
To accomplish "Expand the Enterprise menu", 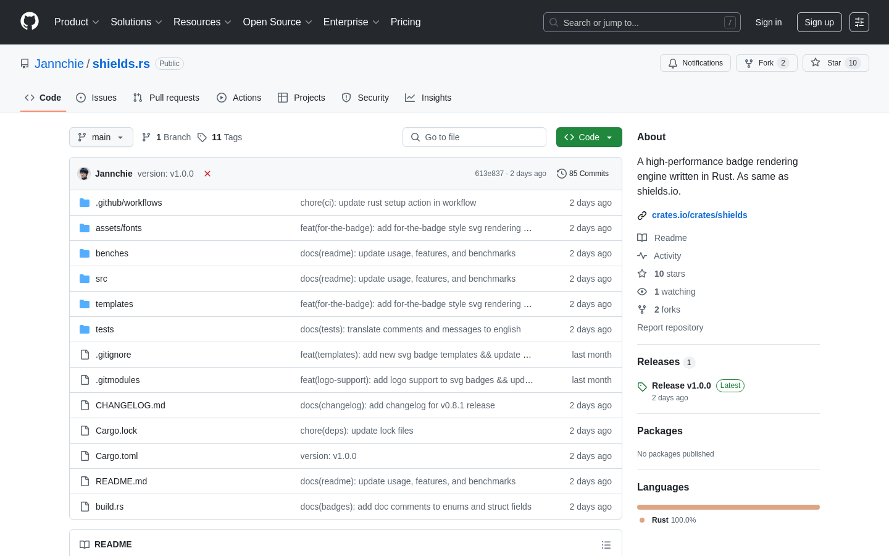I will (351, 22).
